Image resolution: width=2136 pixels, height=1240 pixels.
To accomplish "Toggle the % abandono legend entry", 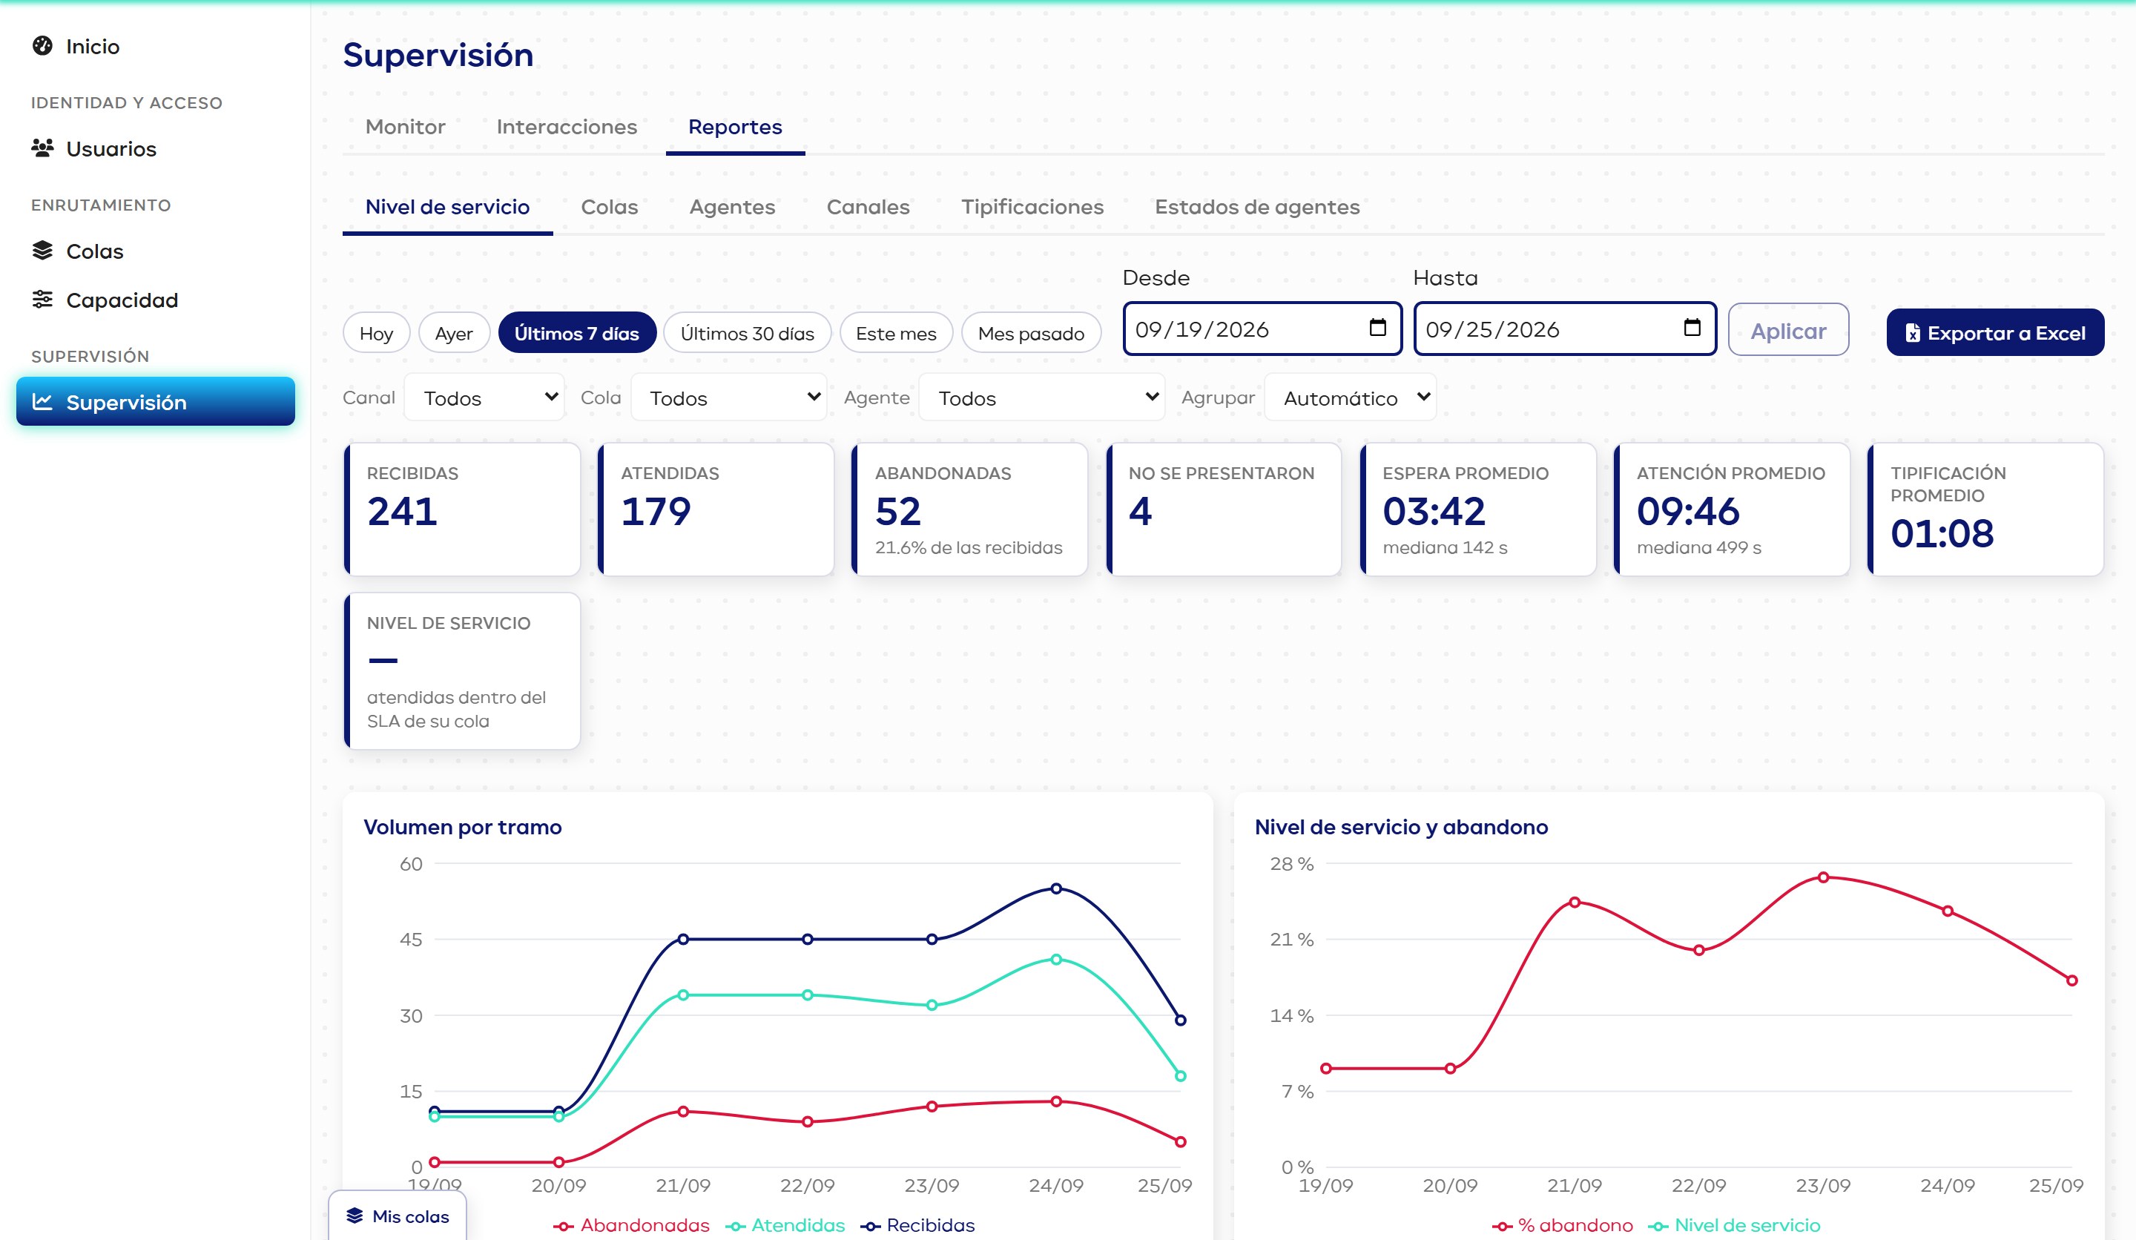I will tap(1562, 1226).
